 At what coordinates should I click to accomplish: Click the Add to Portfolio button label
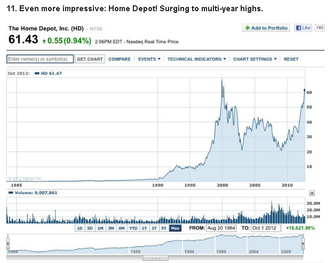(269, 28)
